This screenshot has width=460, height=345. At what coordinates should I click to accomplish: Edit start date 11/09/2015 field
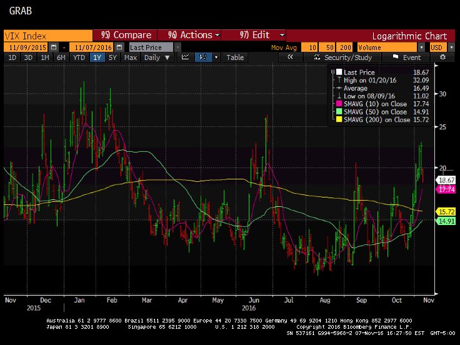pos(27,47)
